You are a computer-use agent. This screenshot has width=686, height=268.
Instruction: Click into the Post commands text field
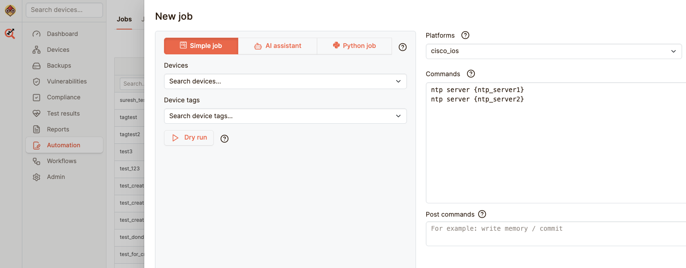(x=555, y=233)
